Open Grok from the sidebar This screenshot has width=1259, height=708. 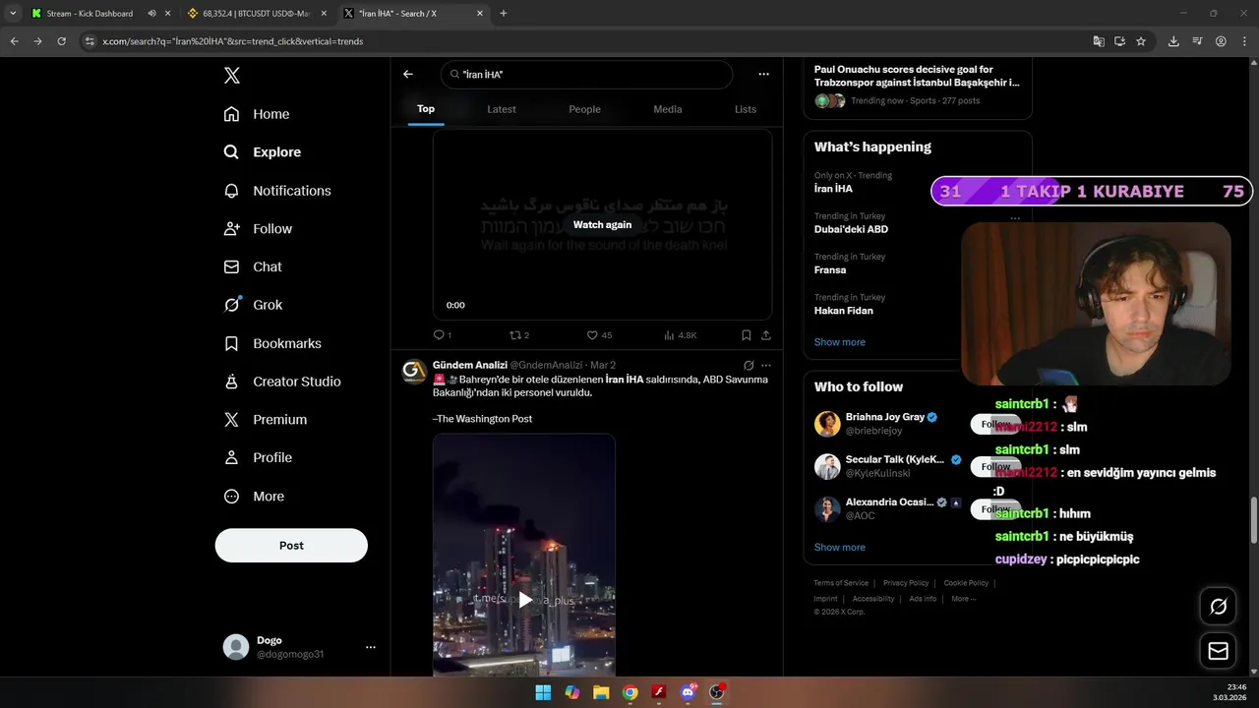[253, 305]
